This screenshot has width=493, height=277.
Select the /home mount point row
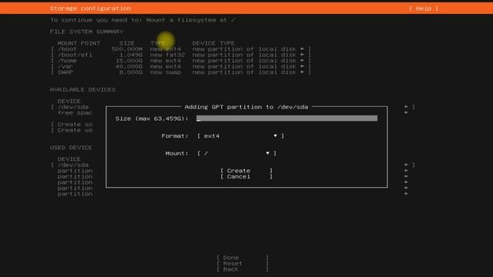181,61
